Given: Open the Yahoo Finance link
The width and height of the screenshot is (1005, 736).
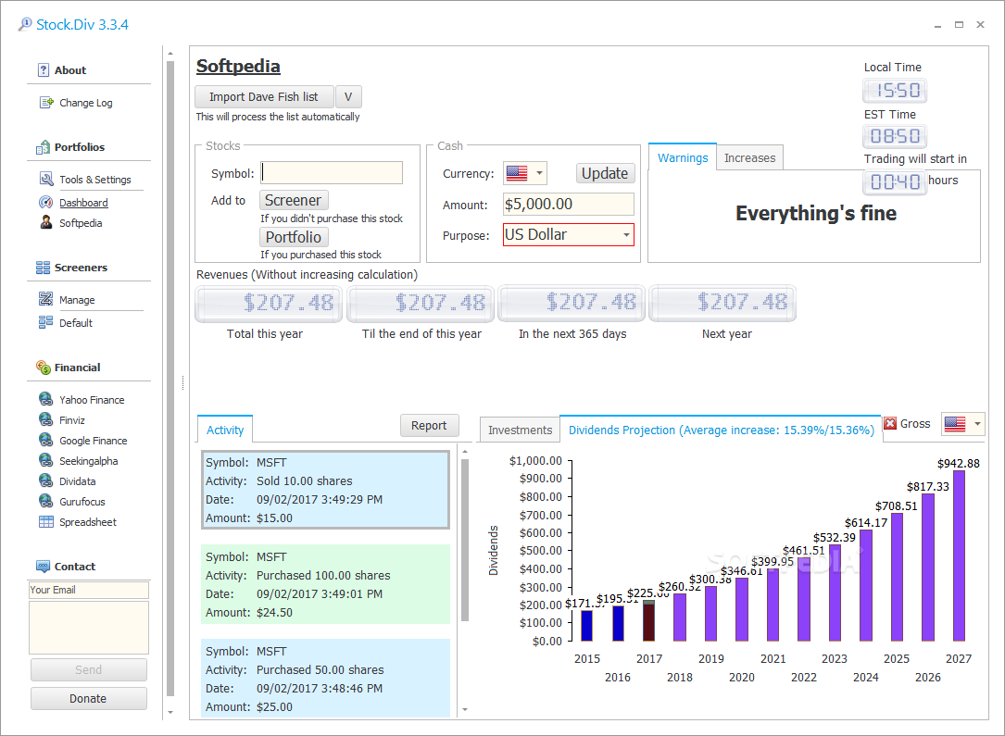Looking at the screenshot, I should [92, 400].
